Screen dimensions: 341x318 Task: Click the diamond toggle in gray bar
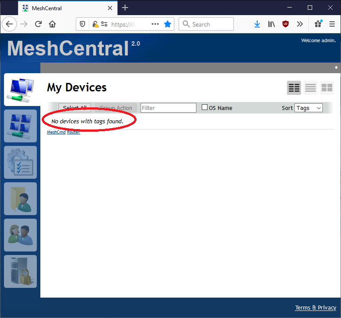pyautogui.click(x=336, y=68)
